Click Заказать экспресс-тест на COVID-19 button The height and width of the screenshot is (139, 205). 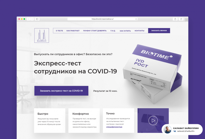61,91
